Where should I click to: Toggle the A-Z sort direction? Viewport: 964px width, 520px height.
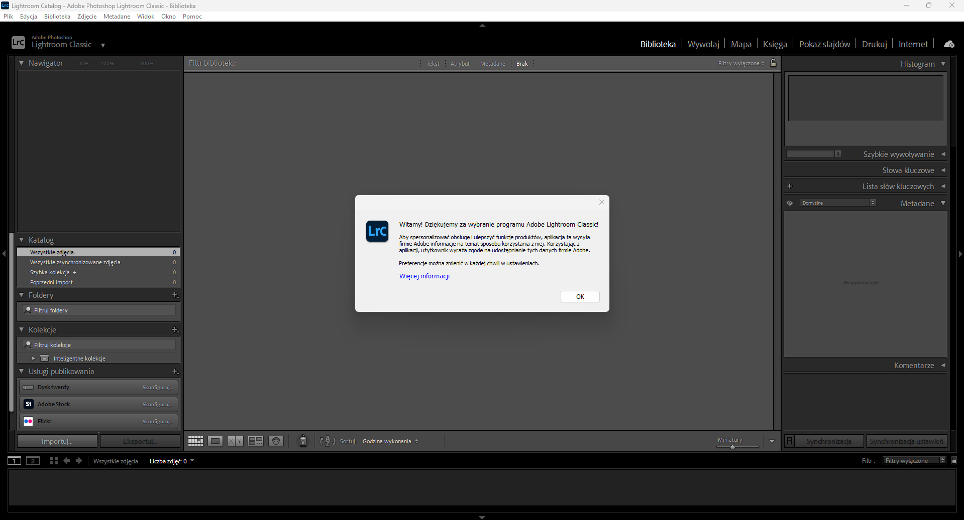click(328, 441)
